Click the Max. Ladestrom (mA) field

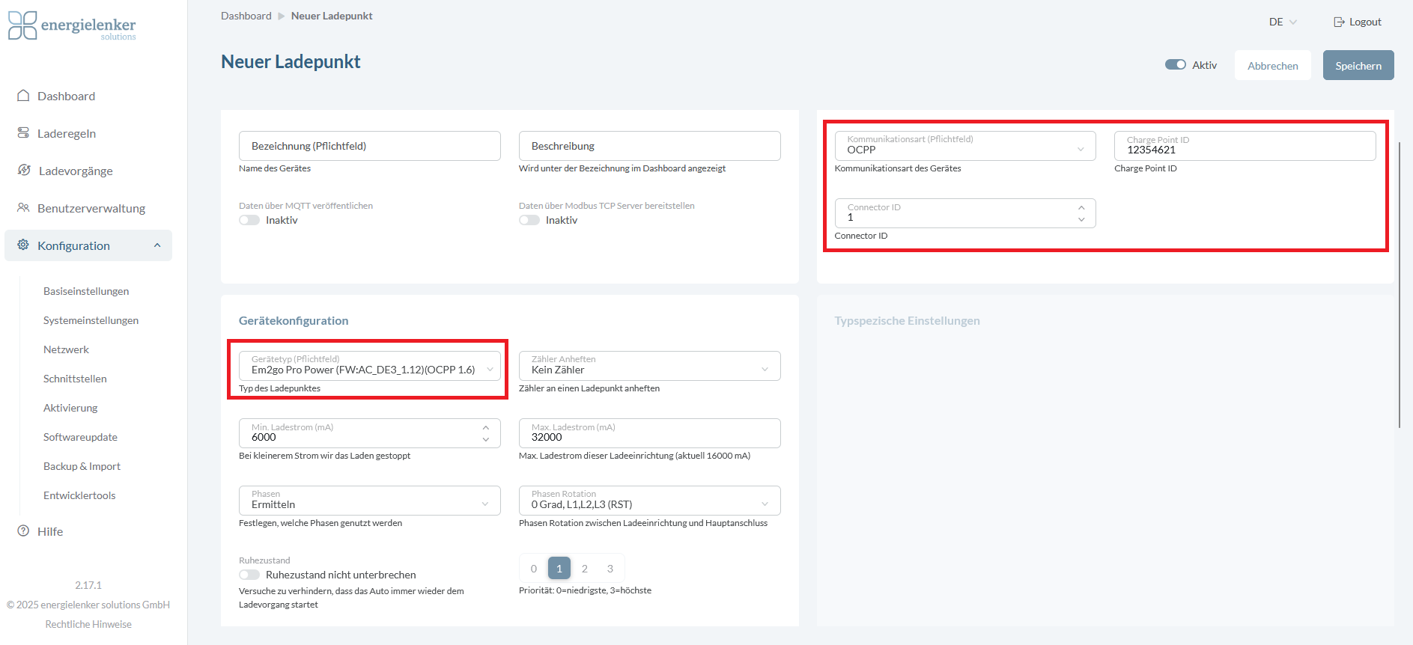pyautogui.click(x=650, y=433)
